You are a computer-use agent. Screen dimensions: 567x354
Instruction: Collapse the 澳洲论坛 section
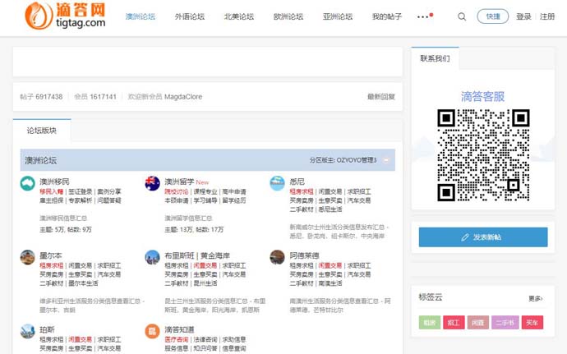[x=387, y=160]
